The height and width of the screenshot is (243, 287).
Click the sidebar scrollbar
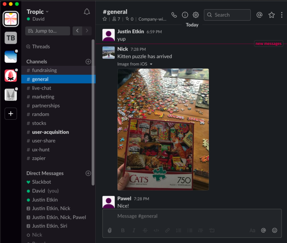[x=93, y=113]
